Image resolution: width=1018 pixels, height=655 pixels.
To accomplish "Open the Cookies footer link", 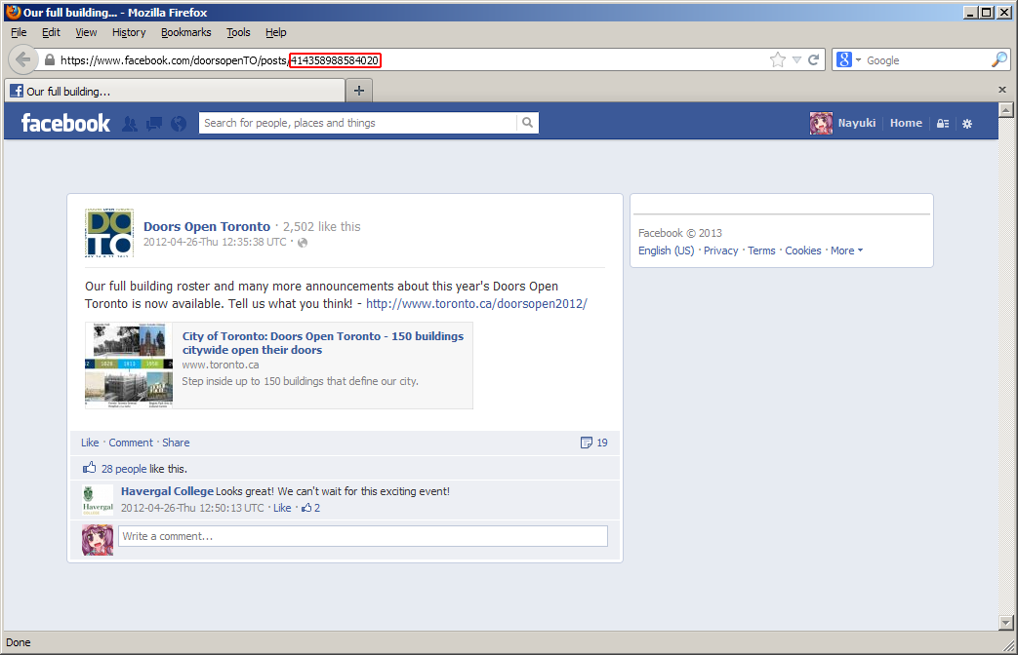I will tap(803, 250).
